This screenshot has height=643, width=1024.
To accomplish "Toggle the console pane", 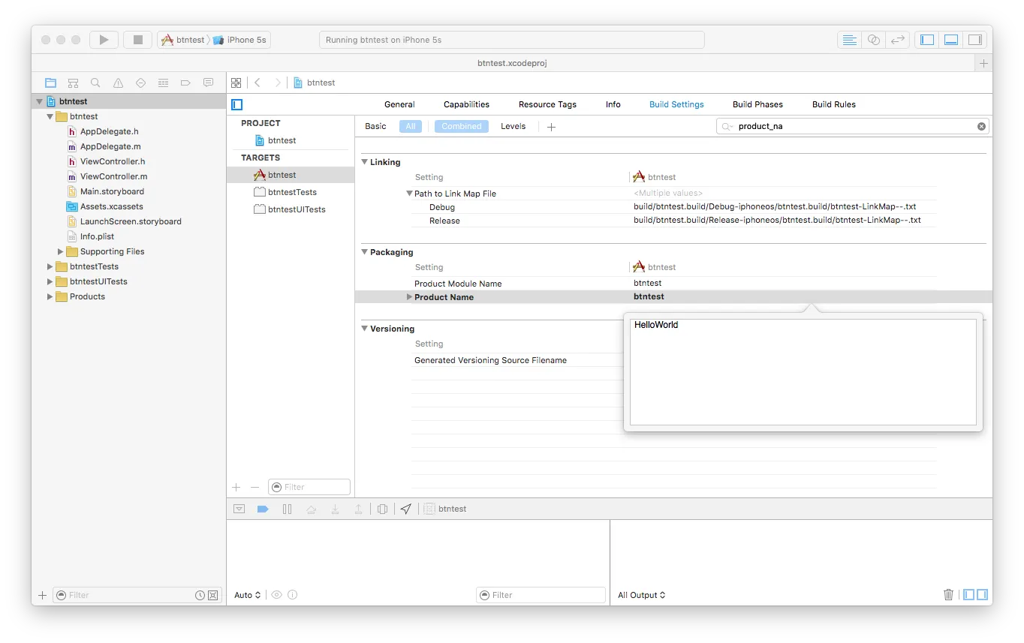I will click(981, 595).
